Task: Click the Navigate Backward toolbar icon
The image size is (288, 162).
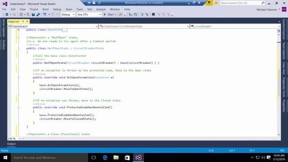Action: pyautogui.click(x=7, y=14)
